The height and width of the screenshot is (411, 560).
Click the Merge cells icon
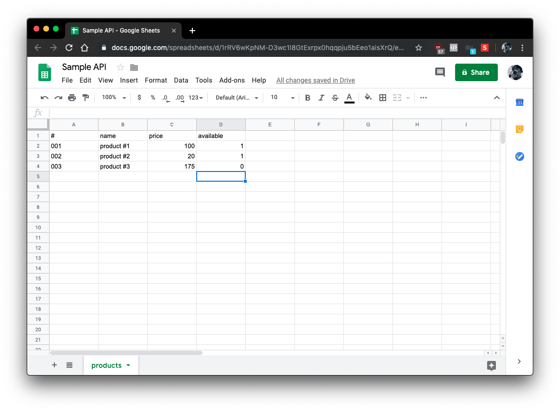coord(397,98)
